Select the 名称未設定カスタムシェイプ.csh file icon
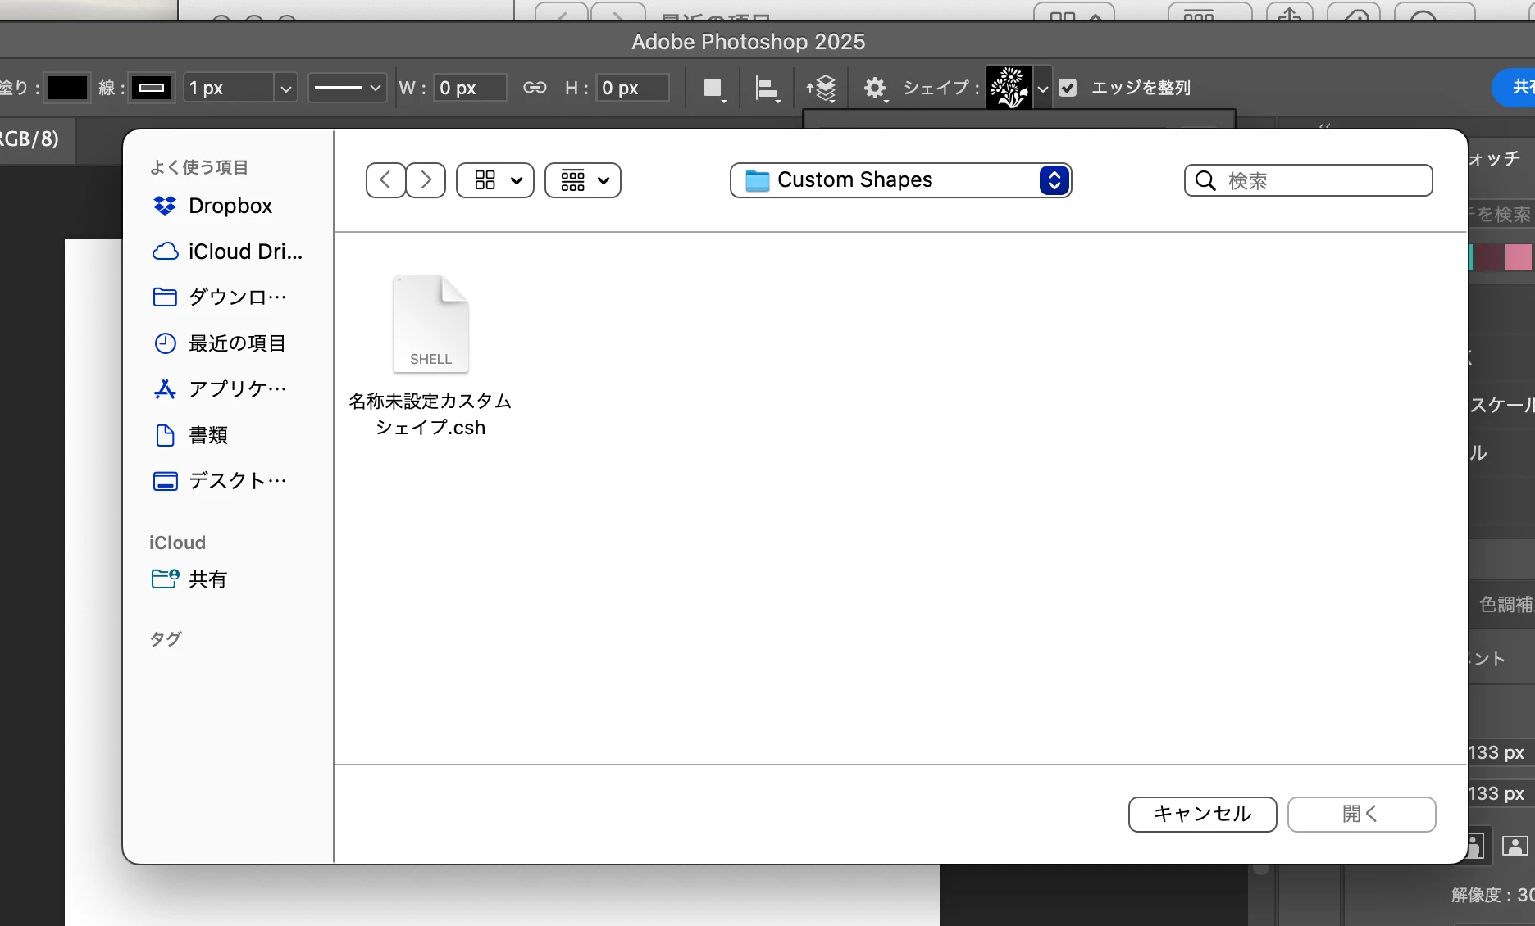This screenshot has width=1535, height=926. [430, 324]
